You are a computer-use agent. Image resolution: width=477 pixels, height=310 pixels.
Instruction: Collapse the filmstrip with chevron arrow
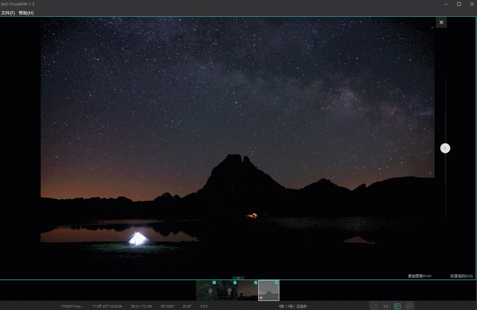tap(238, 278)
